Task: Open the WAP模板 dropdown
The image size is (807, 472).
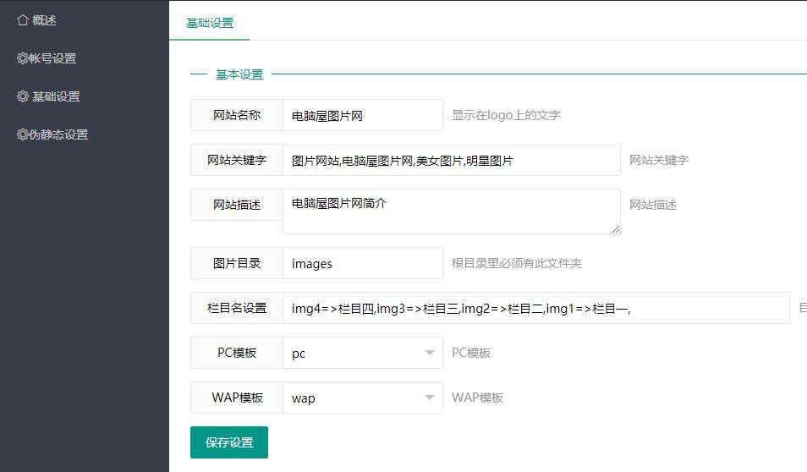Action: [x=362, y=398]
